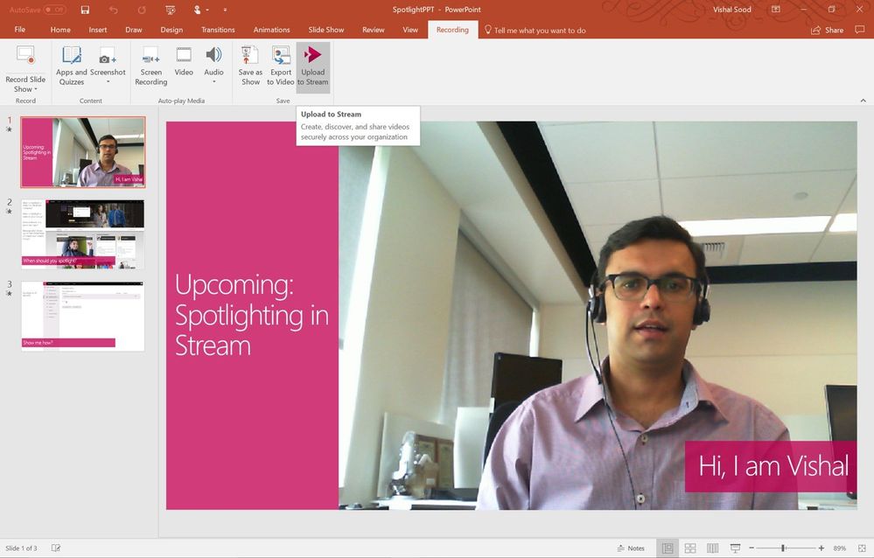Click the zoom slider handle
This screenshot has height=558, width=874.
783,548
